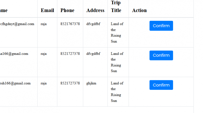Select the ghjkm address cell
Viewport: 203px width, 113px height.
[91, 83]
